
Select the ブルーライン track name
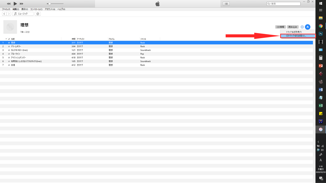[x=16, y=54]
